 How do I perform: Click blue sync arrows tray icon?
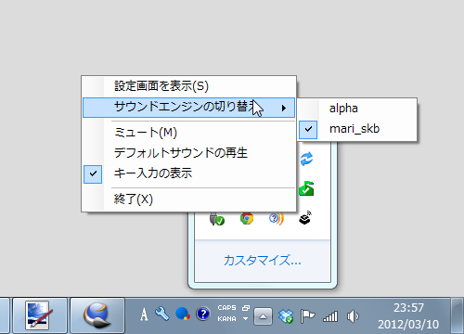[x=306, y=159]
